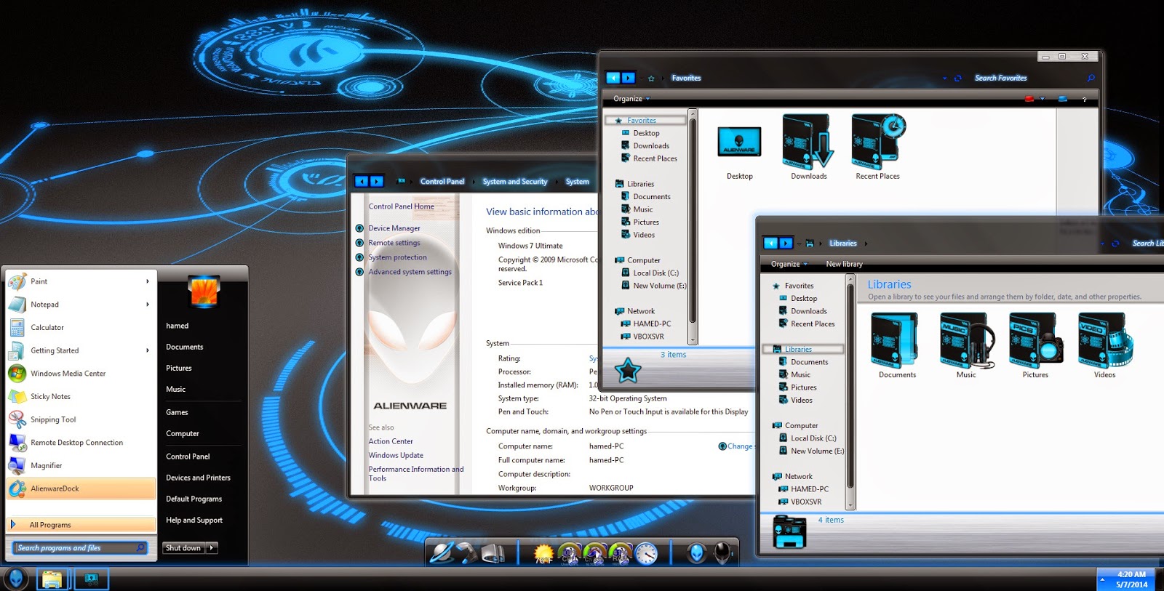Click the clock icon in the dock
1164x591 pixels.
click(x=646, y=554)
